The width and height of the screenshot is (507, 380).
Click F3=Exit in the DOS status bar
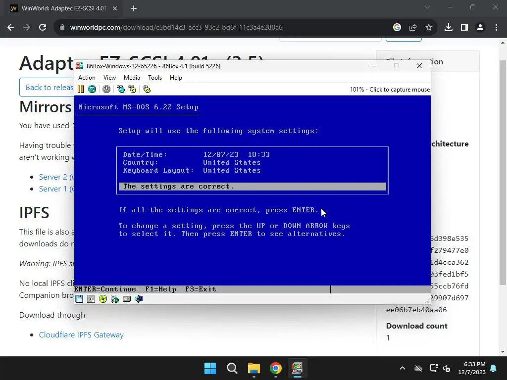pyautogui.click(x=201, y=289)
